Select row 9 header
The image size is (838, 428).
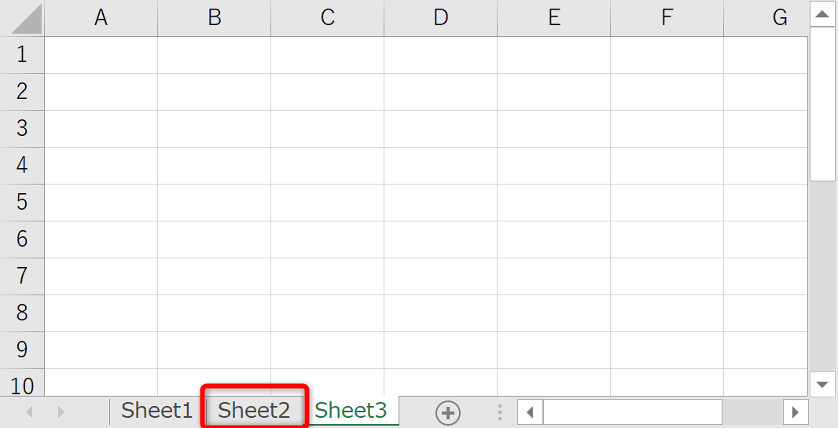coord(22,349)
